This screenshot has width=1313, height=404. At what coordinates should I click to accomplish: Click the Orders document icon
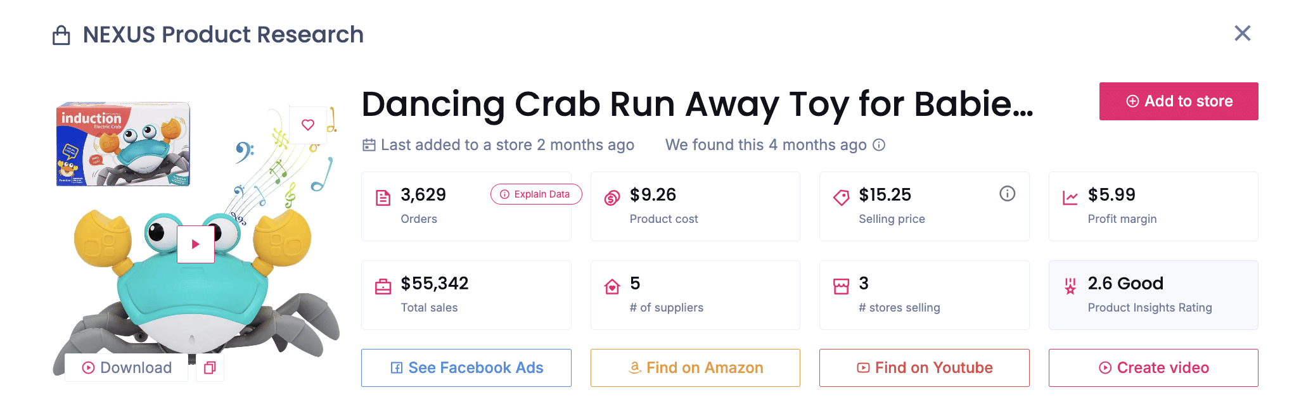383,198
